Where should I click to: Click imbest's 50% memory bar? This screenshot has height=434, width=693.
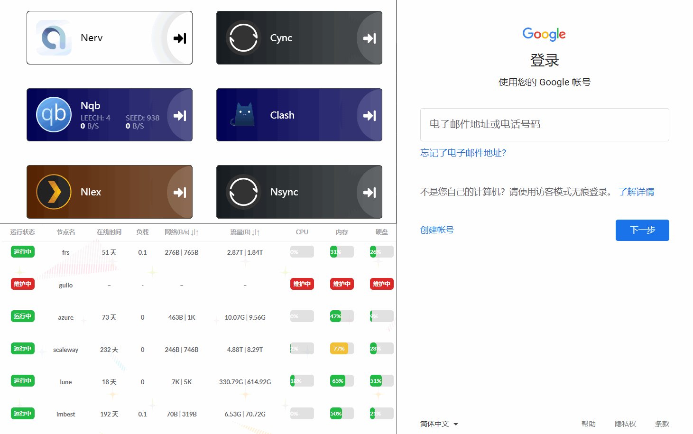coord(342,414)
